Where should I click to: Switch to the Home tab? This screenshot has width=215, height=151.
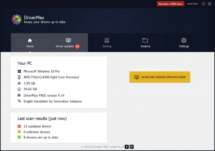coord(30,43)
